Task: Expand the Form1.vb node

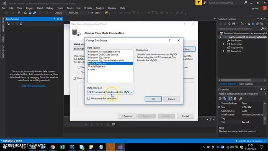Action: [224, 51]
